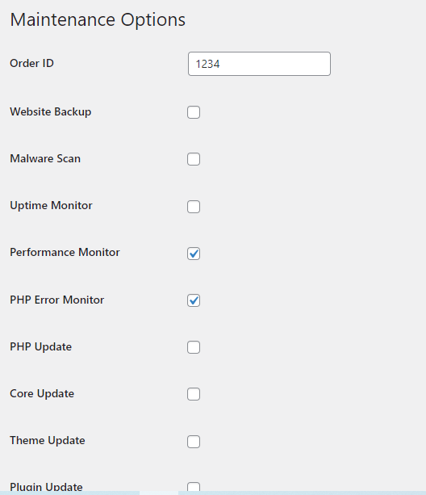This screenshot has height=495, width=426.
Task: Check the PHP Update checkbox
Action: [x=194, y=347]
